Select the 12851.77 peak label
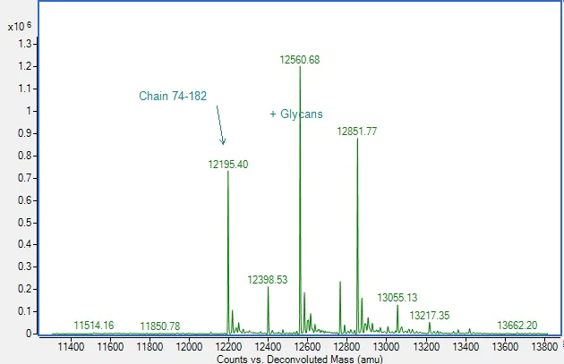The height and width of the screenshot is (364, 564). (x=357, y=131)
